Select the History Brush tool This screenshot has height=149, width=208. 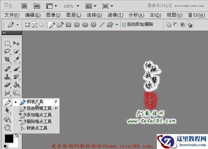tap(16, 77)
